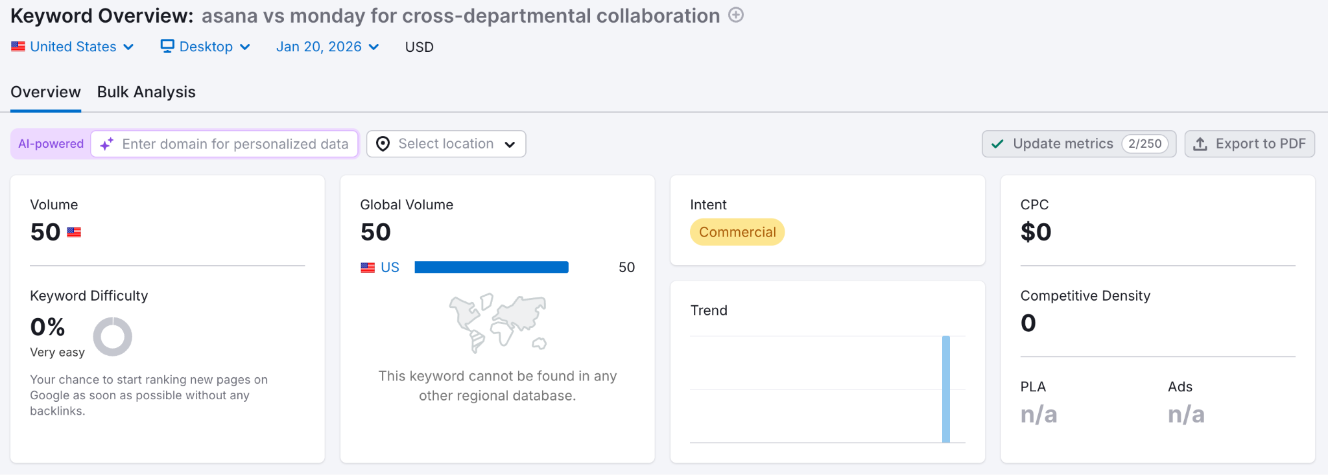Open the United States country dropdown

pyautogui.click(x=73, y=47)
